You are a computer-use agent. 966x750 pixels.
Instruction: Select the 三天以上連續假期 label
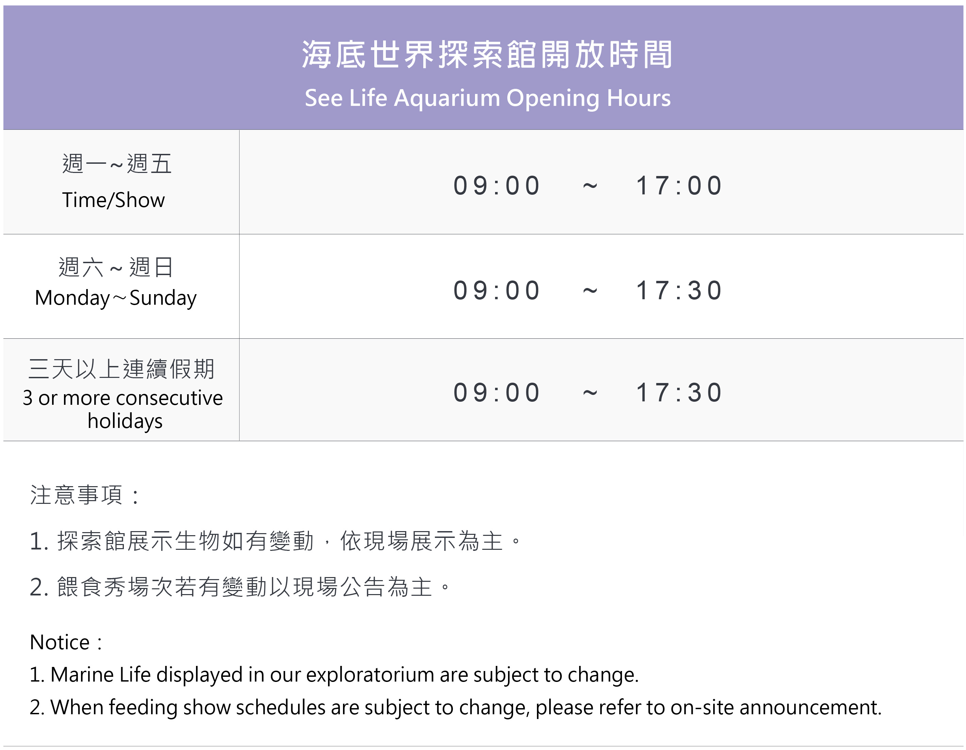pos(121,369)
